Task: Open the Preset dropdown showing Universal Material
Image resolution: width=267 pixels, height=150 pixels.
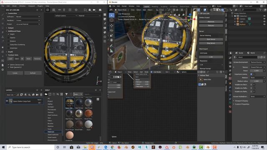Action: [28, 24]
